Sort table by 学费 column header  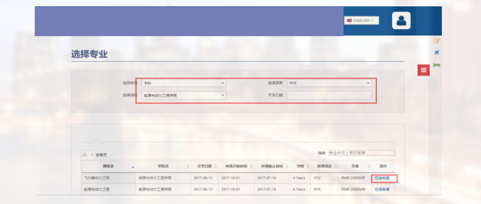pos(351,166)
